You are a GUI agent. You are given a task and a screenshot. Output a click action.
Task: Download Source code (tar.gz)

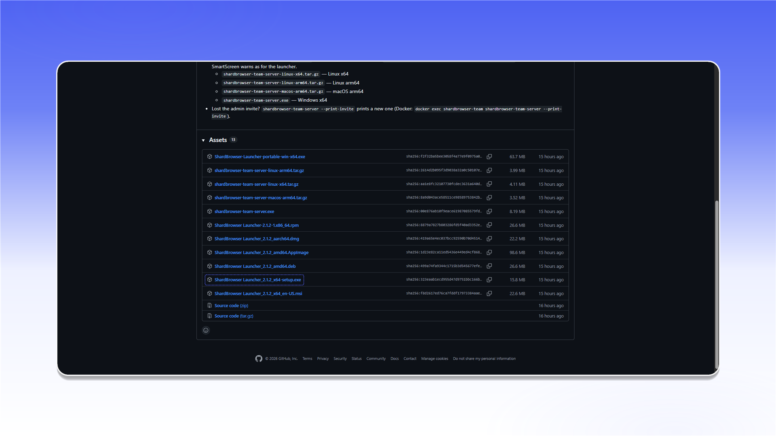click(234, 316)
